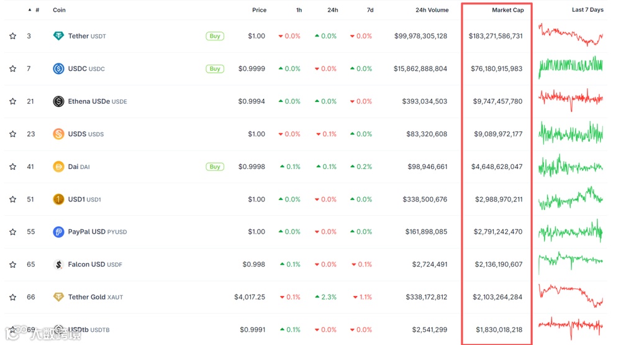Screen dimensions: 621x345
Task: Open the PayPal USD logo icon
Action: tap(58, 232)
